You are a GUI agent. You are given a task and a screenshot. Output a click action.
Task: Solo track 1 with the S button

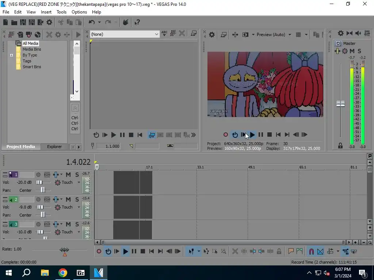pyautogui.click(x=77, y=175)
